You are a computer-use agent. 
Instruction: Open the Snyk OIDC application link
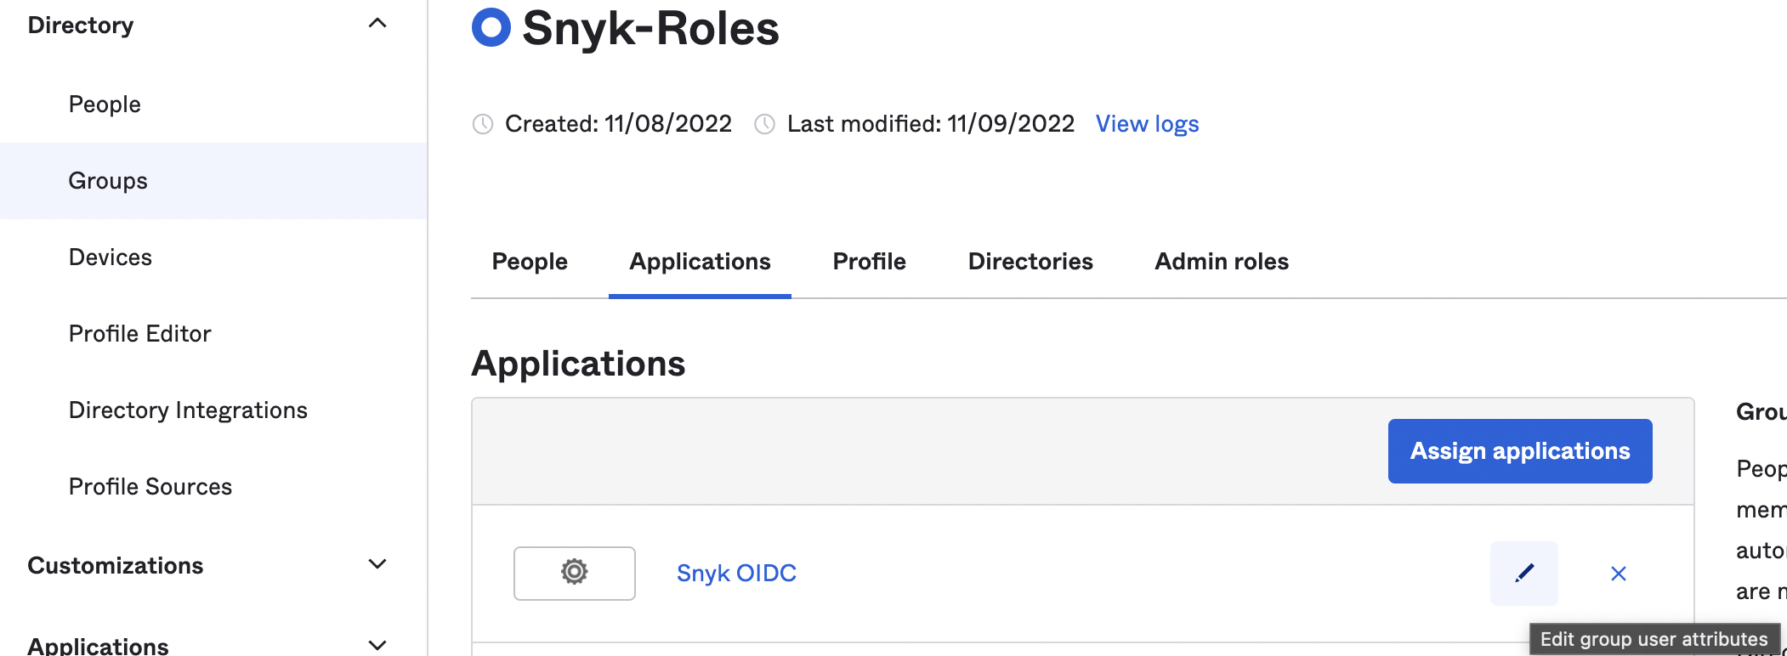[736, 574]
